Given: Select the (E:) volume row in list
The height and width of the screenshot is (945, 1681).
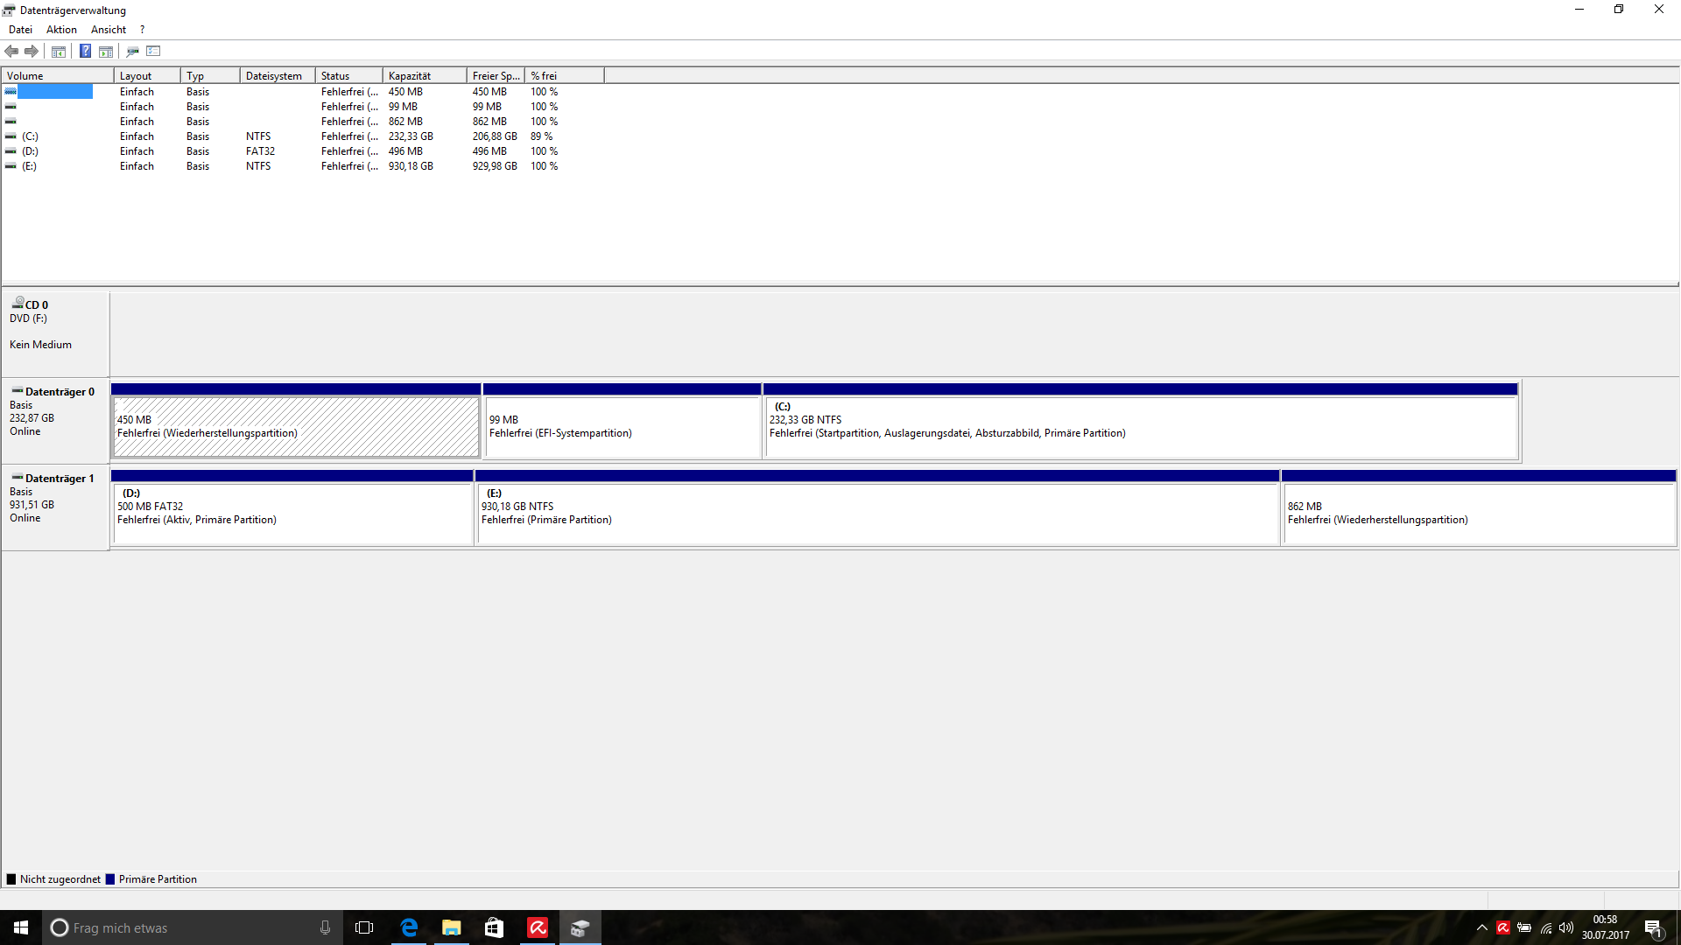Looking at the screenshot, I should [x=30, y=166].
